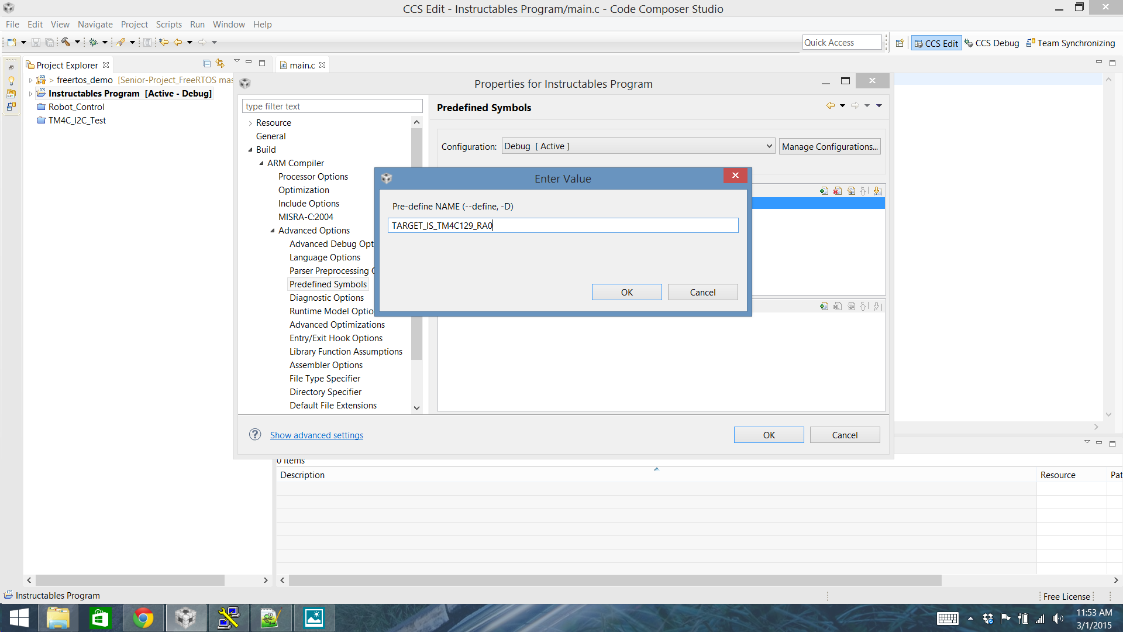Click the Windows Start button
Screen dimensions: 1123x632
(19, 618)
